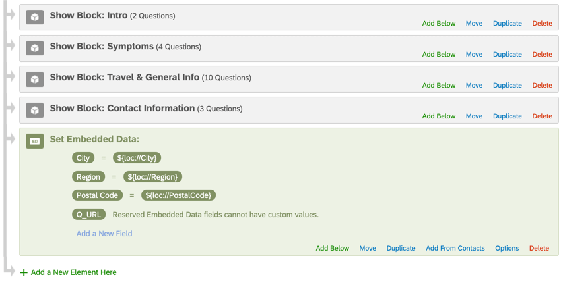561x283 pixels.
Task: Click Add From Contacts link
Action: (455, 249)
